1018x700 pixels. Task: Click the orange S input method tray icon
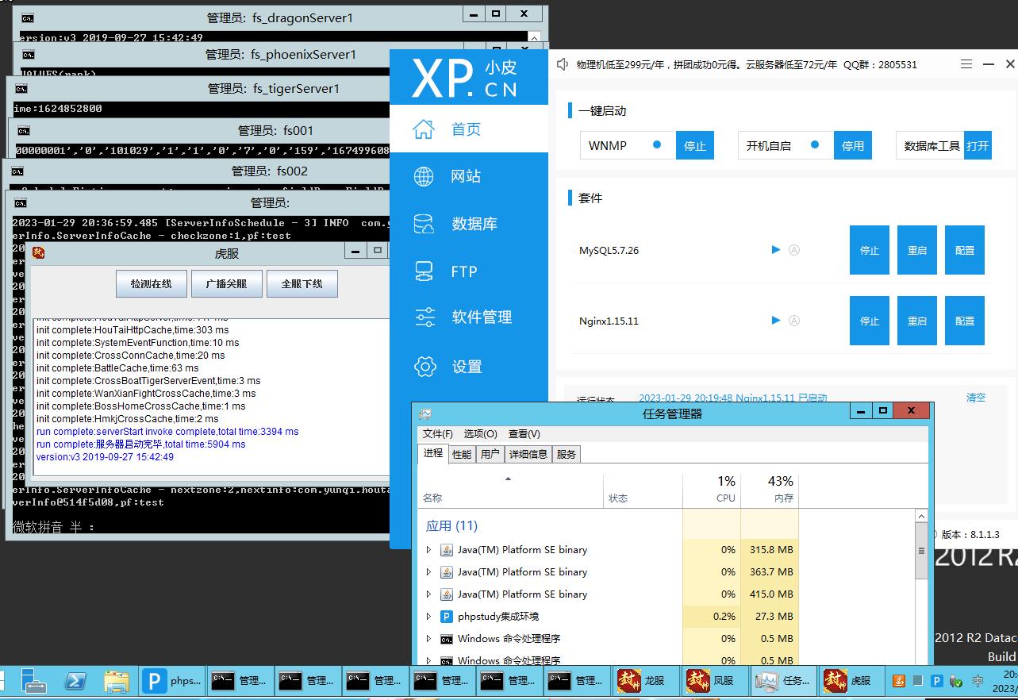899,681
